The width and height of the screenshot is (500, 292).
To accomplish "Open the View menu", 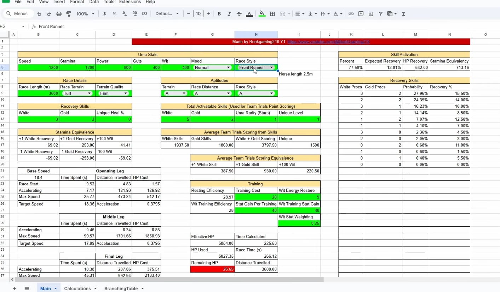I will pyautogui.click(x=44, y=2).
